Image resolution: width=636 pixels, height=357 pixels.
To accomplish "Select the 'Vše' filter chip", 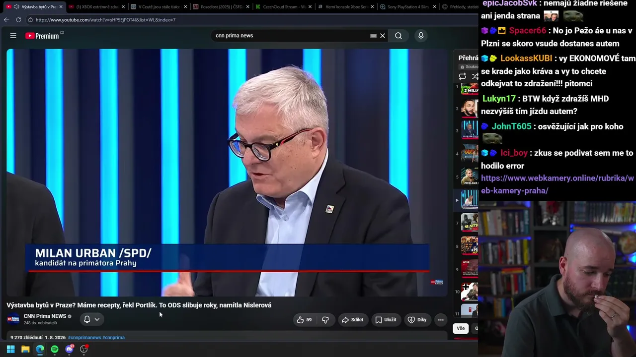I will pyautogui.click(x=461, y=328).
